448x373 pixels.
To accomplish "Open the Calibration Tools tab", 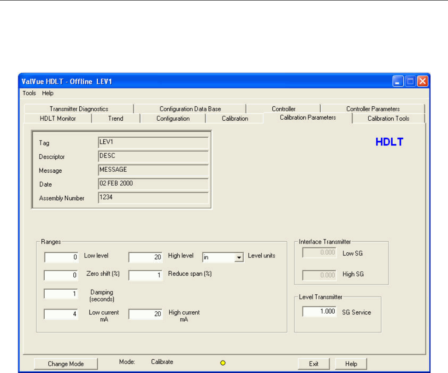I will (388, 118).
